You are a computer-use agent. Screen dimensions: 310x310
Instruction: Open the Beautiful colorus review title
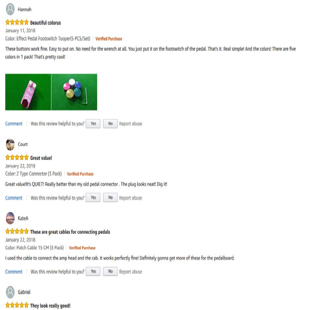[46, 23]
